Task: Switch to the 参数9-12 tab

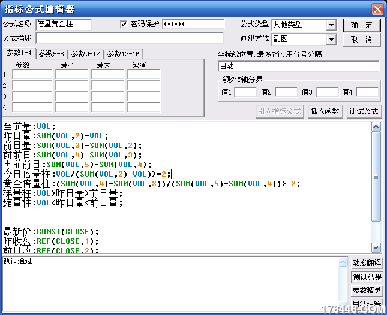Action: [85, 54]
